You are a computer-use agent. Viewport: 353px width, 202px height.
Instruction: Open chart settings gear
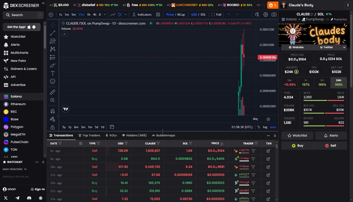[x=266, y=14]
